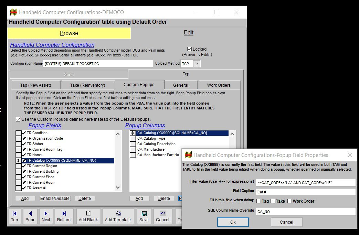Click the Filter Value input field

(x=306, y=183)
